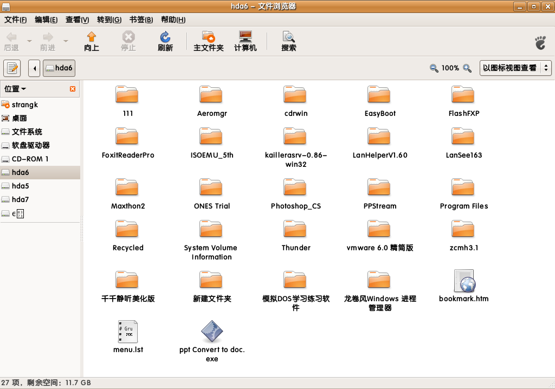
Task: Select the kaillerasrv-0.86-win32 folder
Action: click(x=295, y=137)
